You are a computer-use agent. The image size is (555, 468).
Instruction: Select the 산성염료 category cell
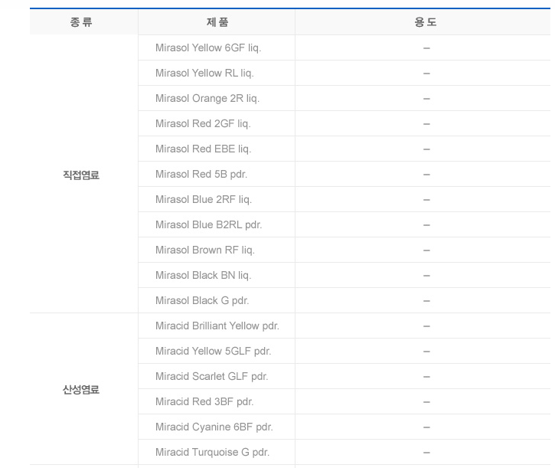[81, 389]
